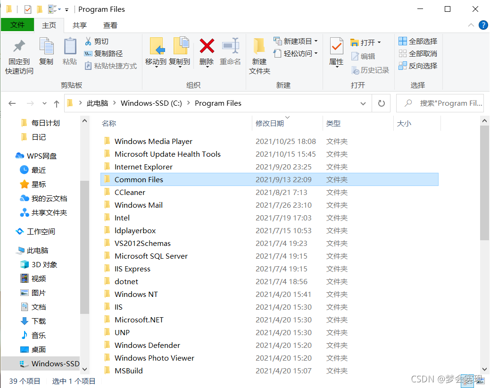Click Properties icon in quick access toolbar
This screenshot has height=388, width=490.
(x=28, y=9)
